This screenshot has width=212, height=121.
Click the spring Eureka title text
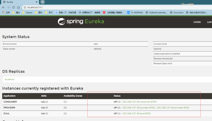click(85, 21)
